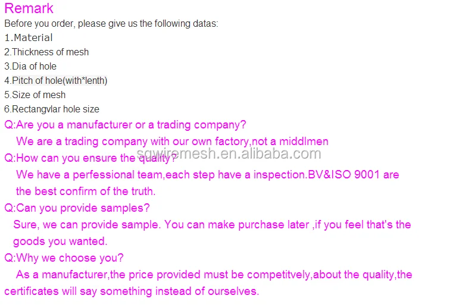The width and height of the screenshot is (456, 308).
Task: Click the "perfessional team" answer line
Action: (207, 175)
